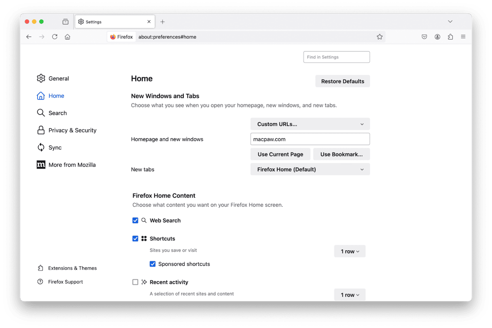Go to Privacy & Security settings

pyautogui.click(x=72, y=130)
